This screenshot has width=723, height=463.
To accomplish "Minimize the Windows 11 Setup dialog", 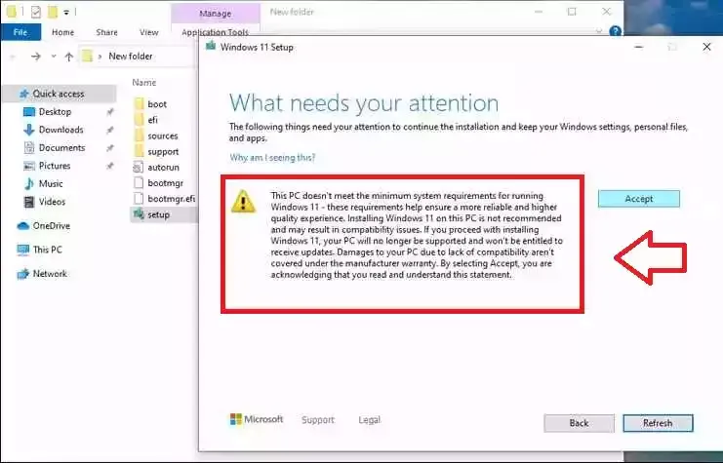I will click(x=639, y=47).
